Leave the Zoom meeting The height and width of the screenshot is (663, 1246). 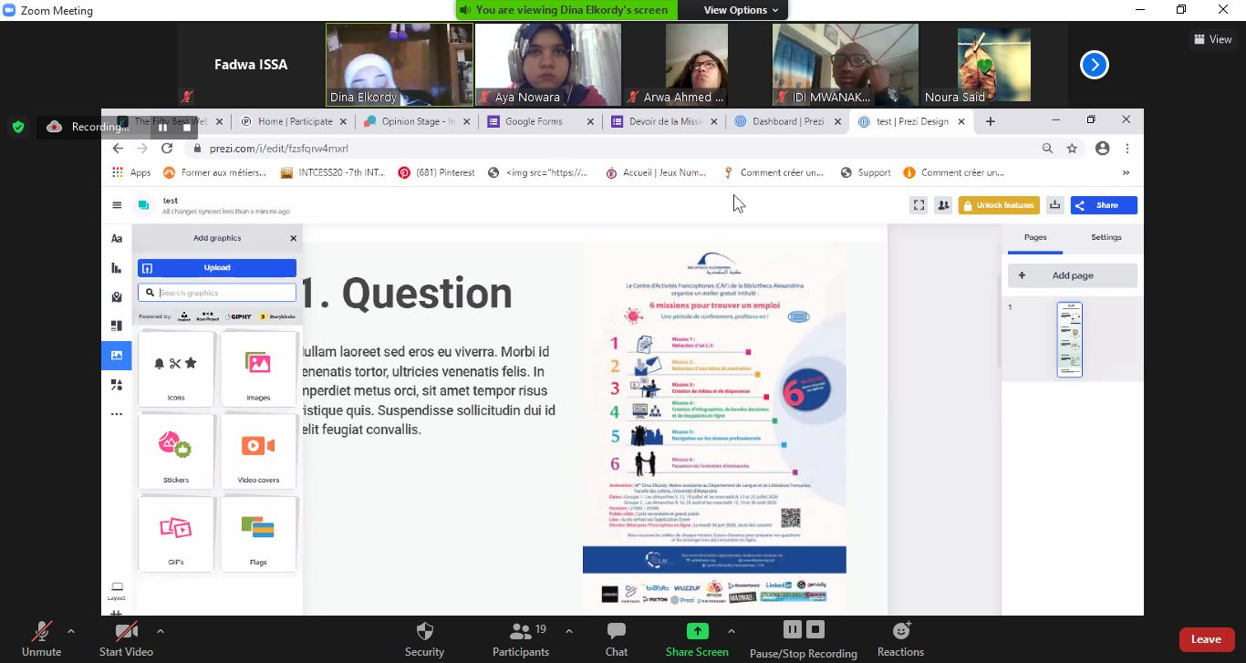coord(1206,639)
